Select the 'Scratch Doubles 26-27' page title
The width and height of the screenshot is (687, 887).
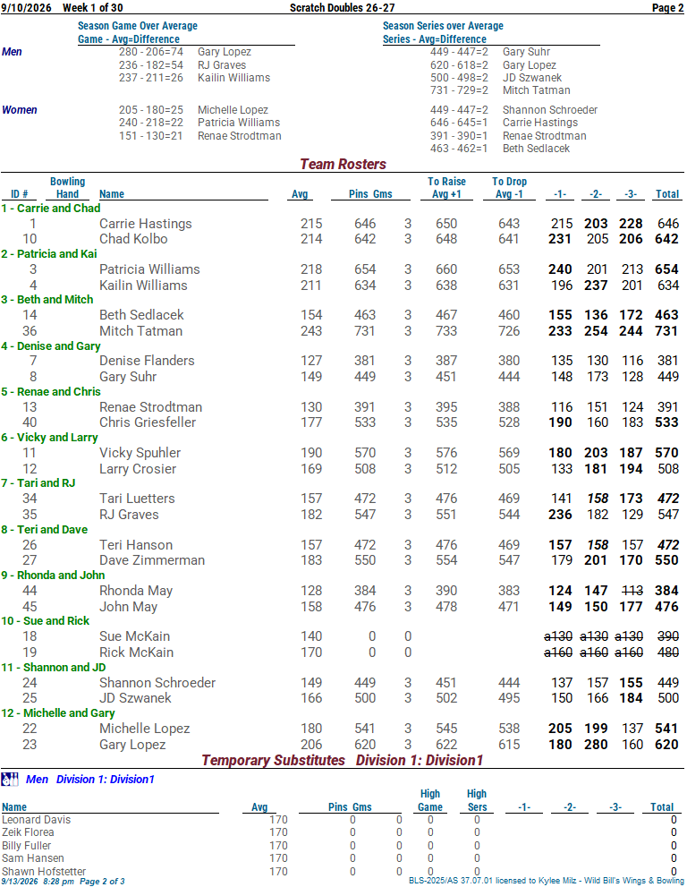[x=342, y=7]
